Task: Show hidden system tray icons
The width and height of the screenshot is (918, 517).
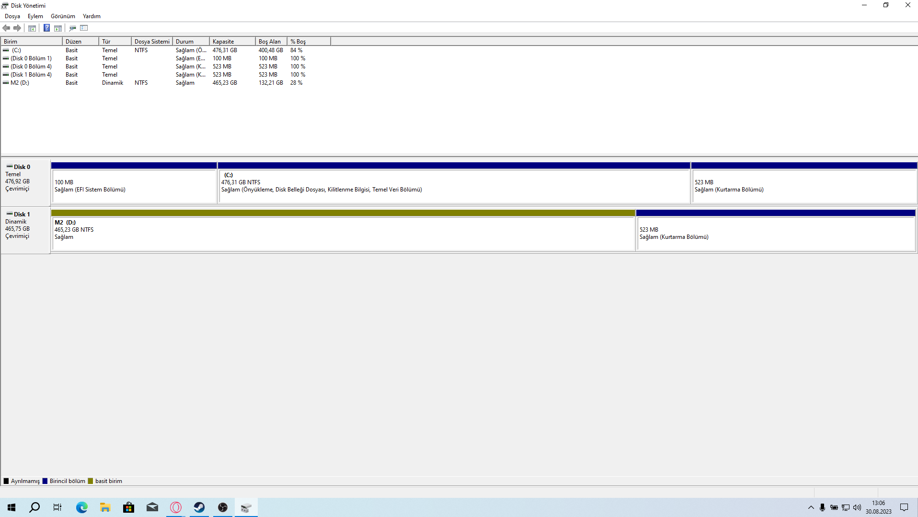Action: pos(811,507)
